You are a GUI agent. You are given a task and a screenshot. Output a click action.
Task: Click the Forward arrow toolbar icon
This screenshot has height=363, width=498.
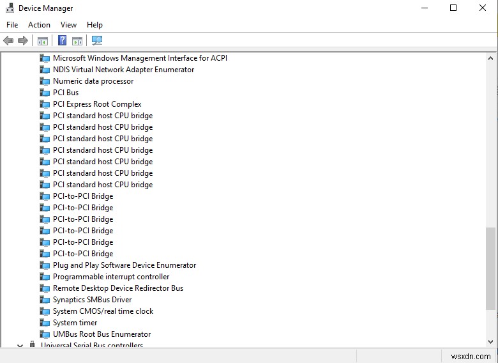pyautogui.click(x=23, y=40)
